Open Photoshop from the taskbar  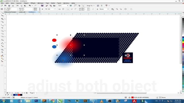36,101
